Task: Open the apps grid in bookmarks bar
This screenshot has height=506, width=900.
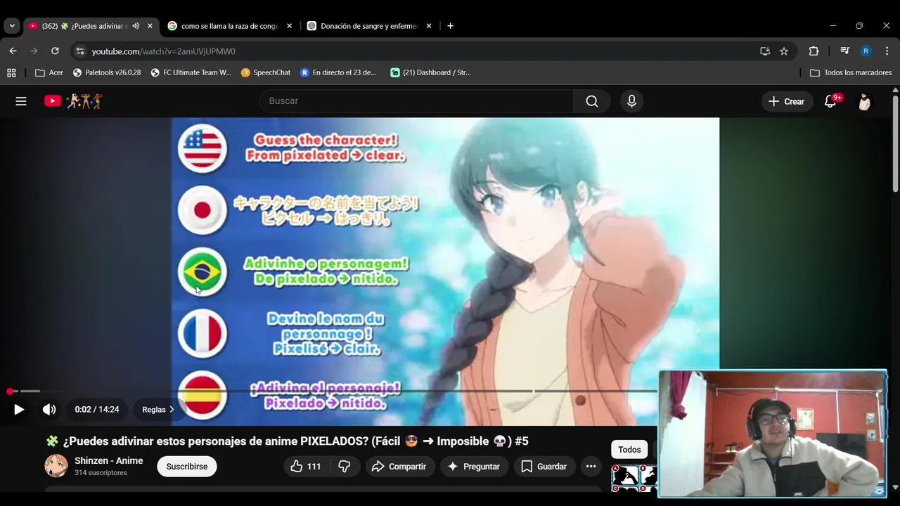Action: pos(11,72)
